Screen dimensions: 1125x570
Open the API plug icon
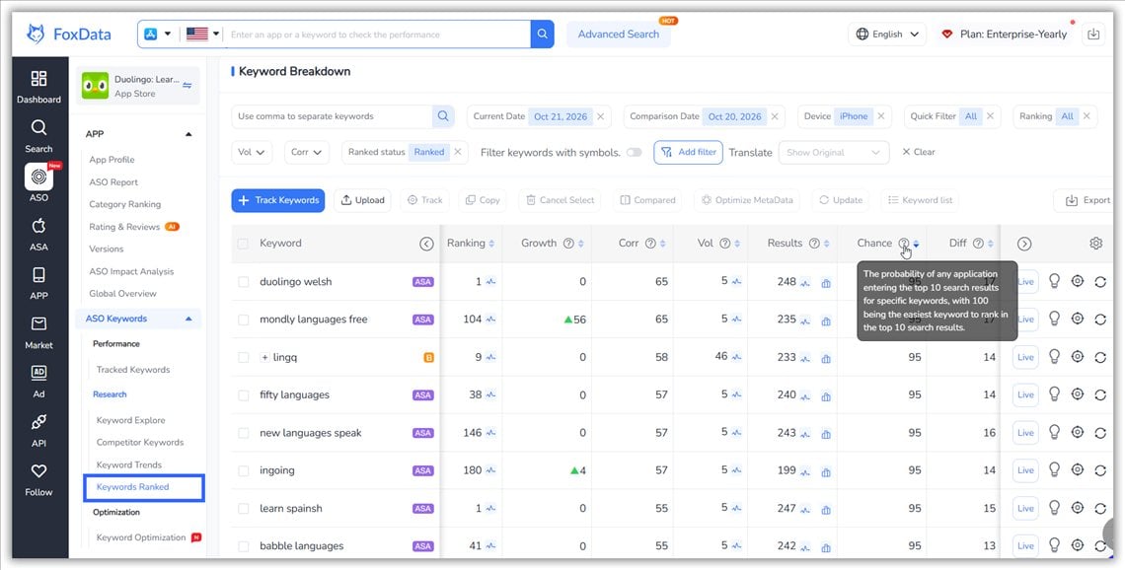pyautogui.click(x=38, y=431)
